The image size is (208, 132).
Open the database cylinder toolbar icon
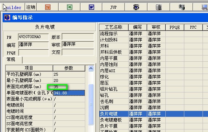point(158,7)
